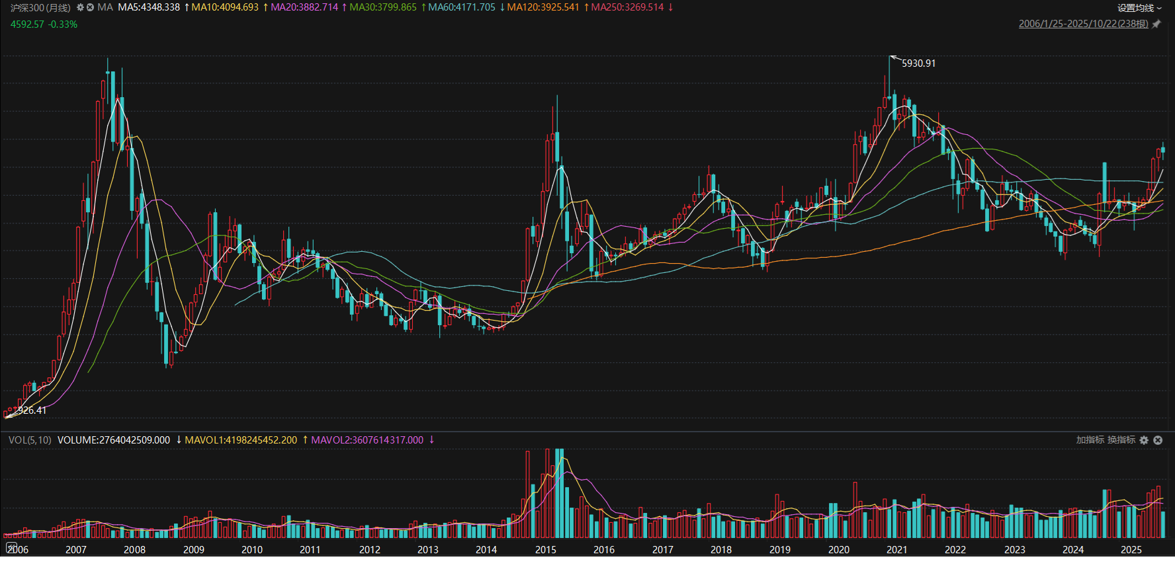Viewport: 1175px width, 581px height.
Task: Select the purple MA20 label
Action: [304, 7]
